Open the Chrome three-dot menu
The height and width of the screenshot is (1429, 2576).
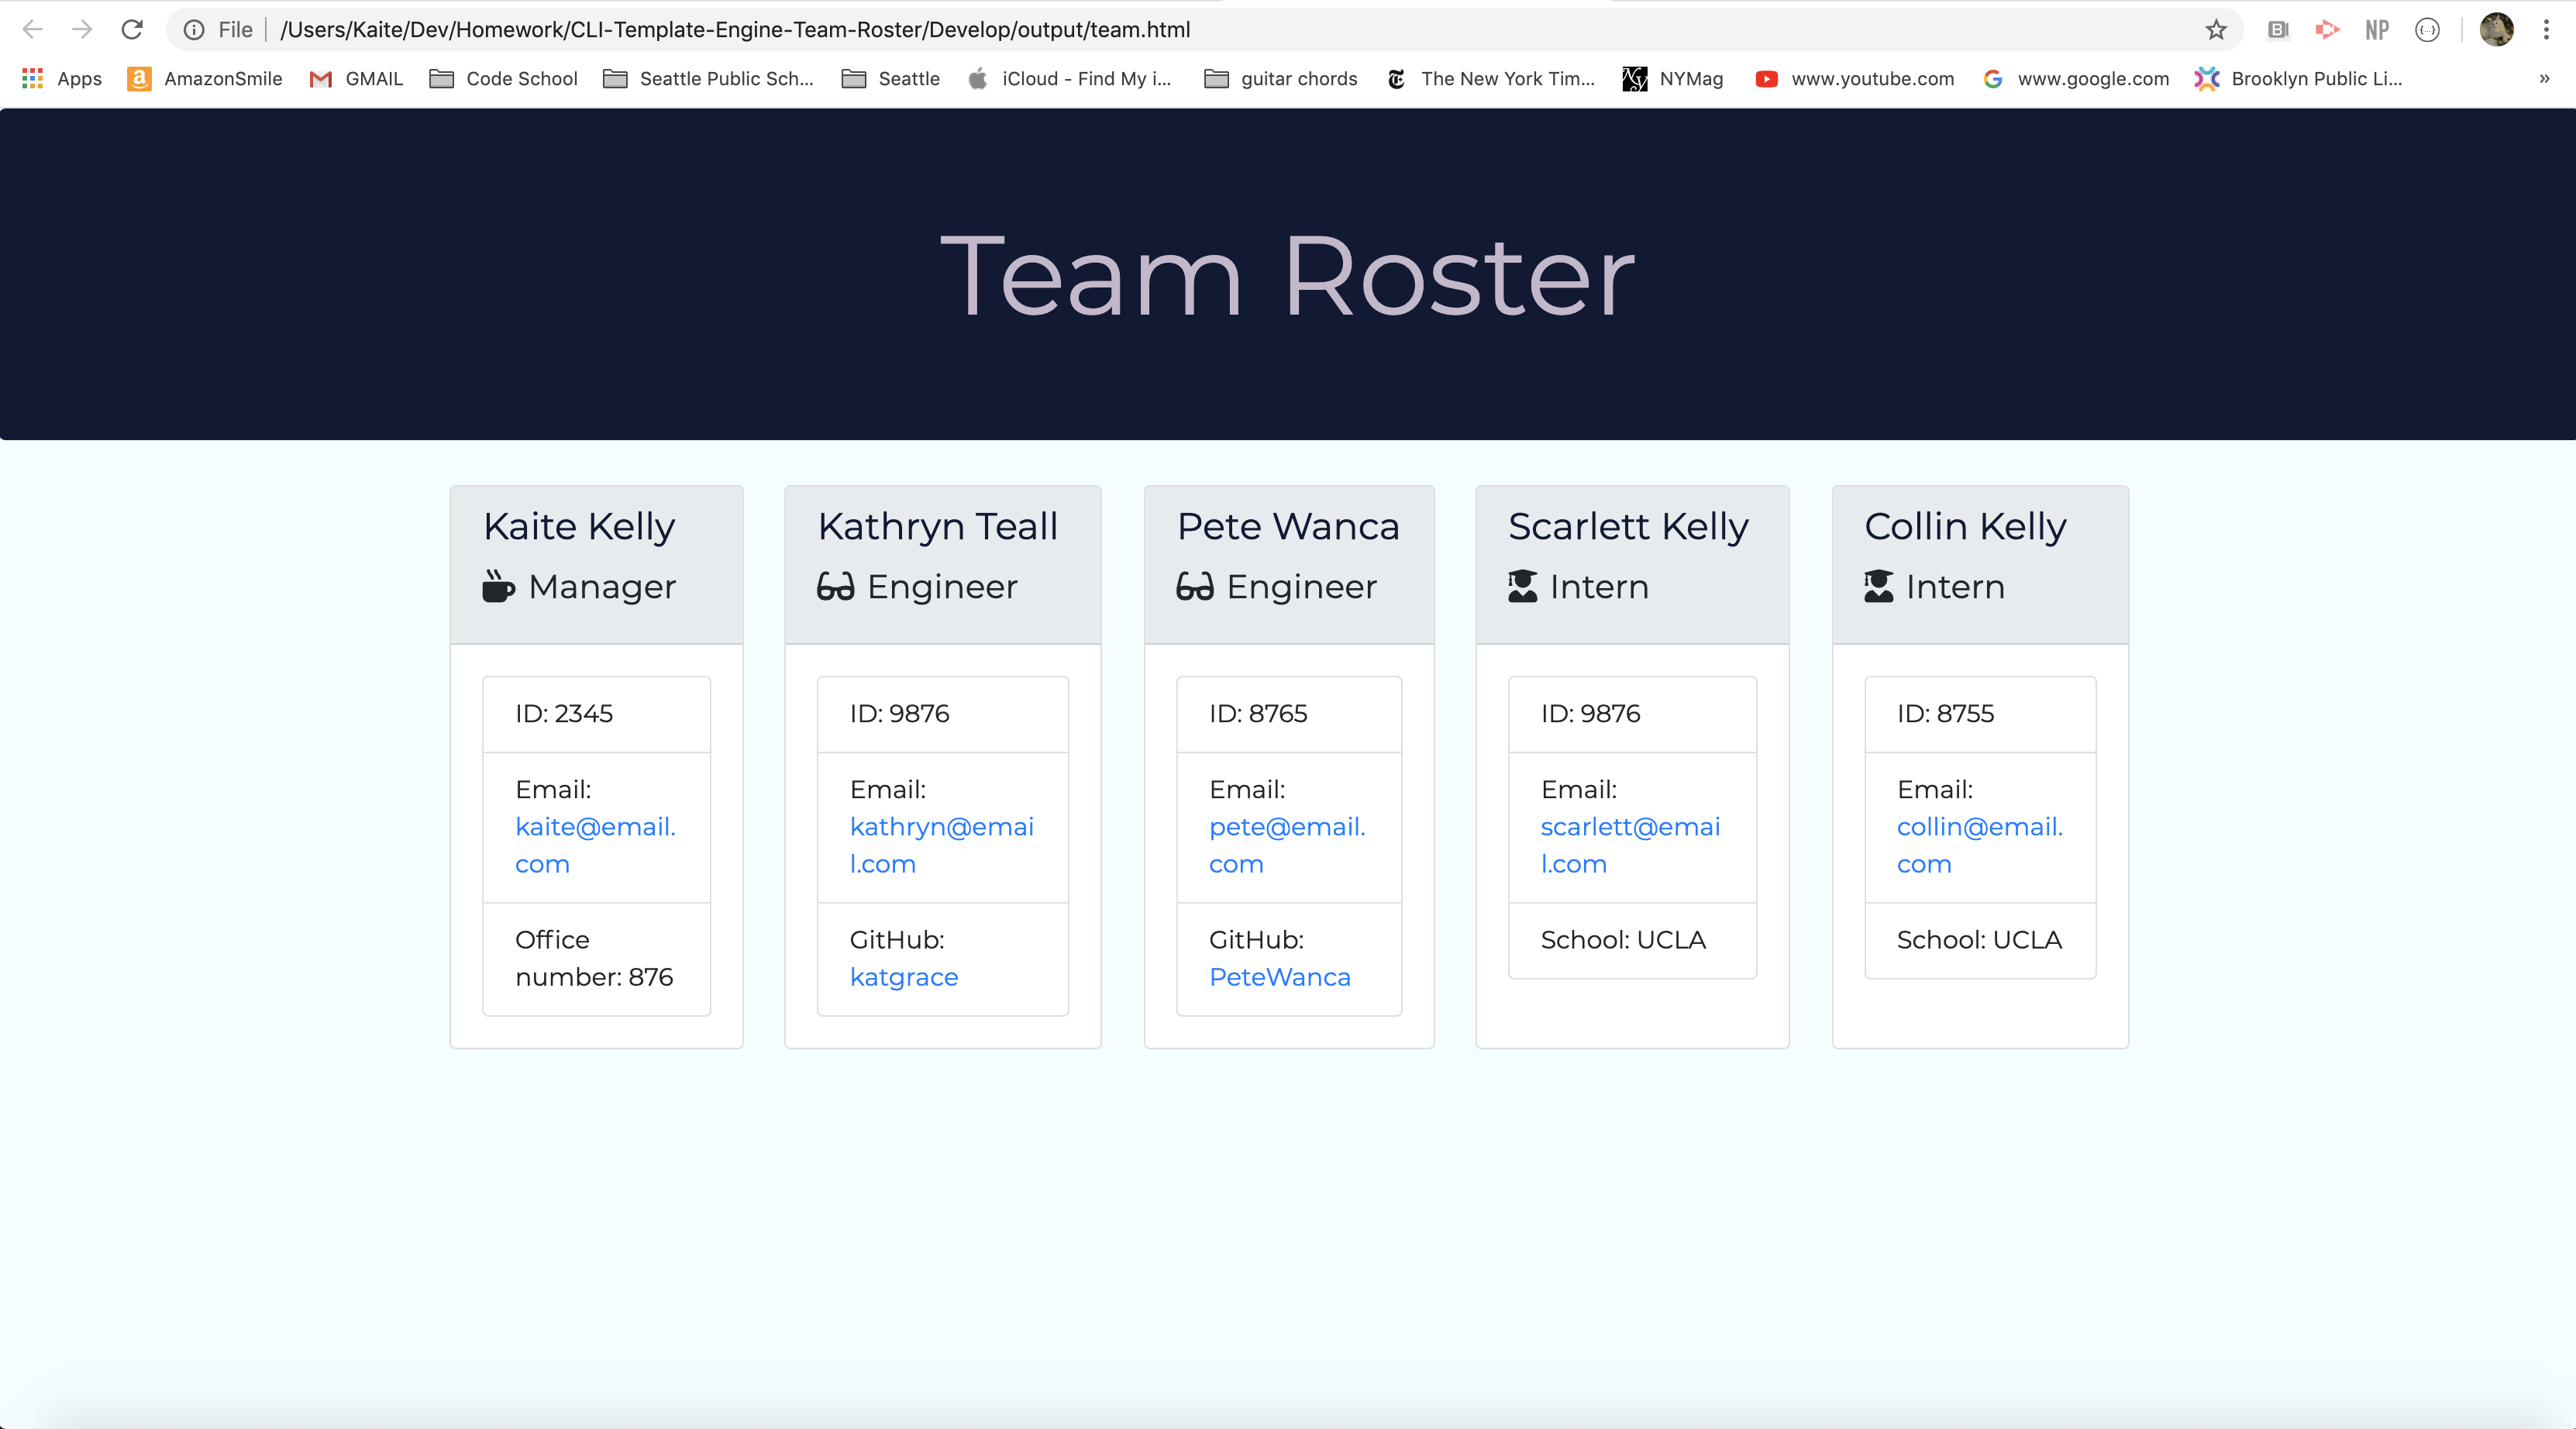tap(2548, 29)
